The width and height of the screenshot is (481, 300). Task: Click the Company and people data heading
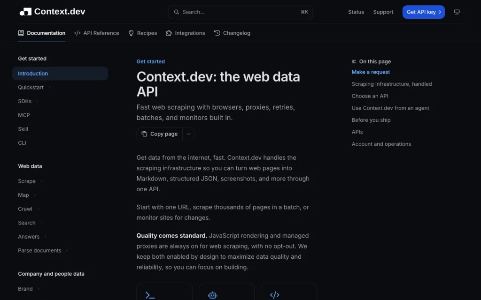[51, 274]
